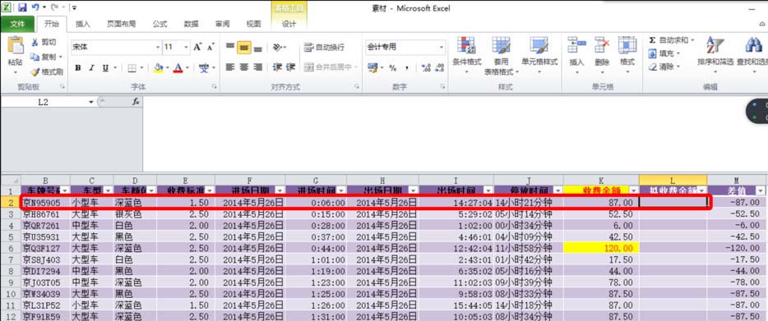Open the AutoSum (自动求和) dropdown arrow
768x321 pixels.
tap(692, 40)
